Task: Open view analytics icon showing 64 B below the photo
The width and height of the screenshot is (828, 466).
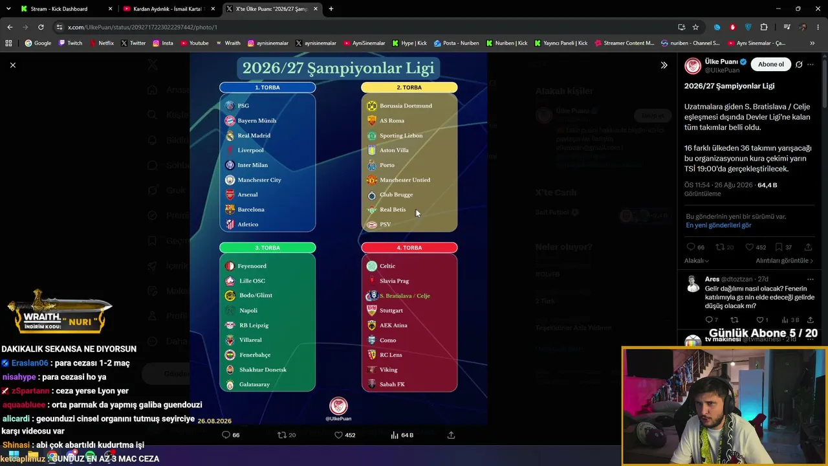Action: point(395,435)
